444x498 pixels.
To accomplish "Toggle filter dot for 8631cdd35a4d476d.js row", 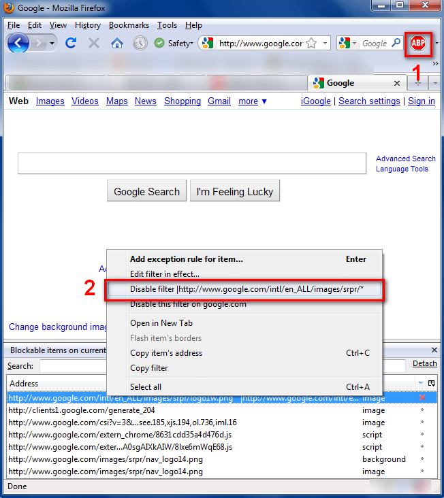I will (422, 435).
